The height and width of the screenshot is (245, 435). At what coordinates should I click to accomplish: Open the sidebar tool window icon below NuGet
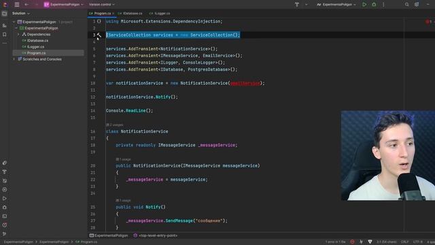tap(5, 171)
